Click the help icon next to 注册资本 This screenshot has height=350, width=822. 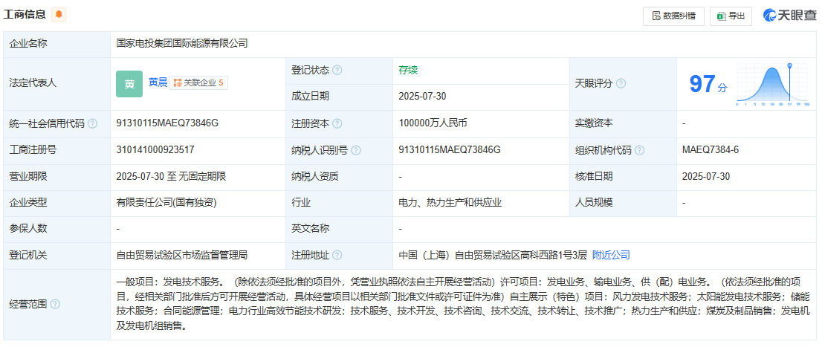[337, 123]
